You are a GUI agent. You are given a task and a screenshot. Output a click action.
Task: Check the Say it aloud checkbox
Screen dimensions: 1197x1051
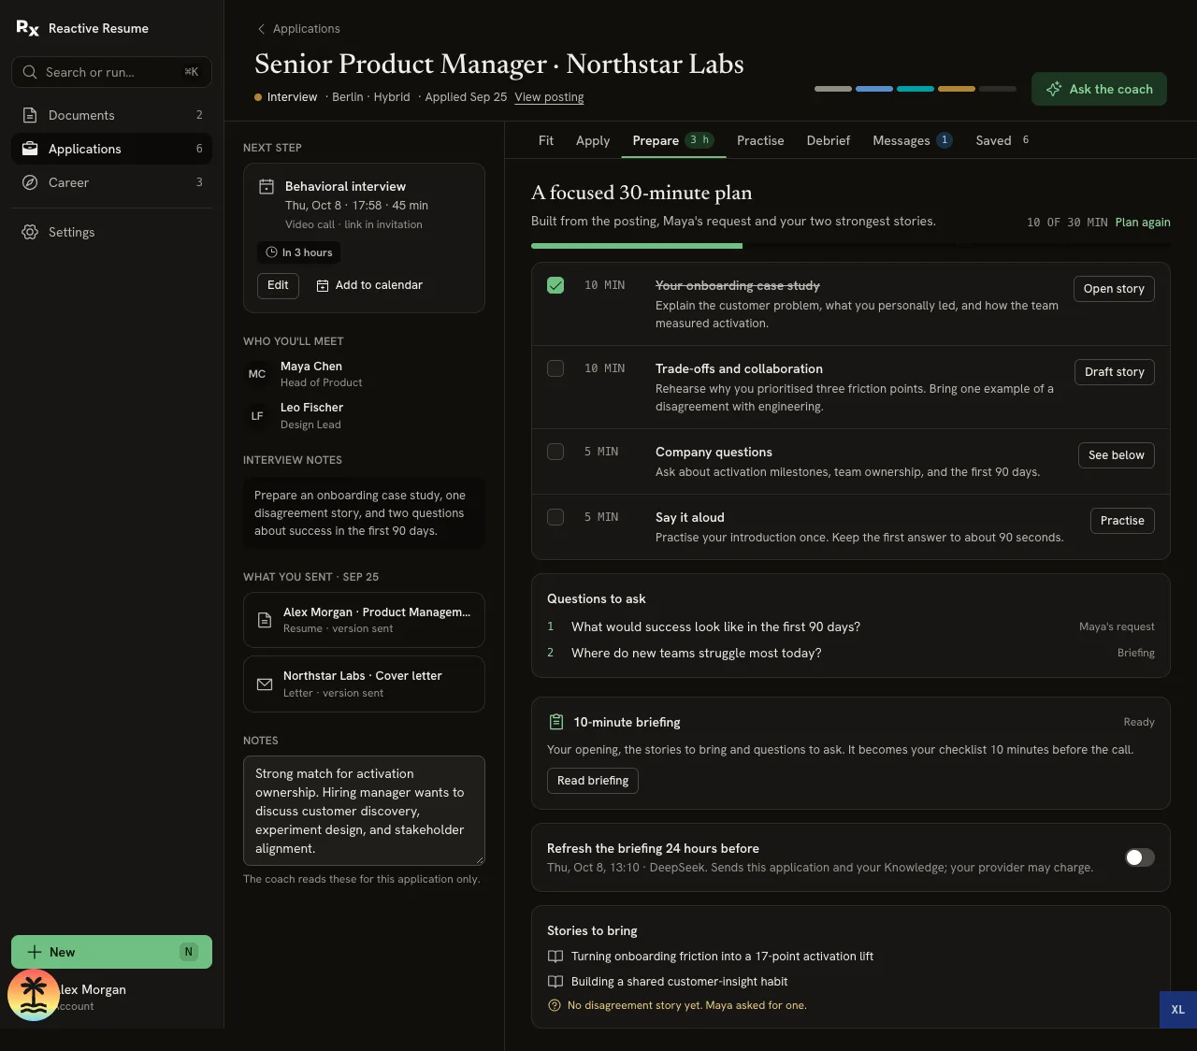[555, 517]
